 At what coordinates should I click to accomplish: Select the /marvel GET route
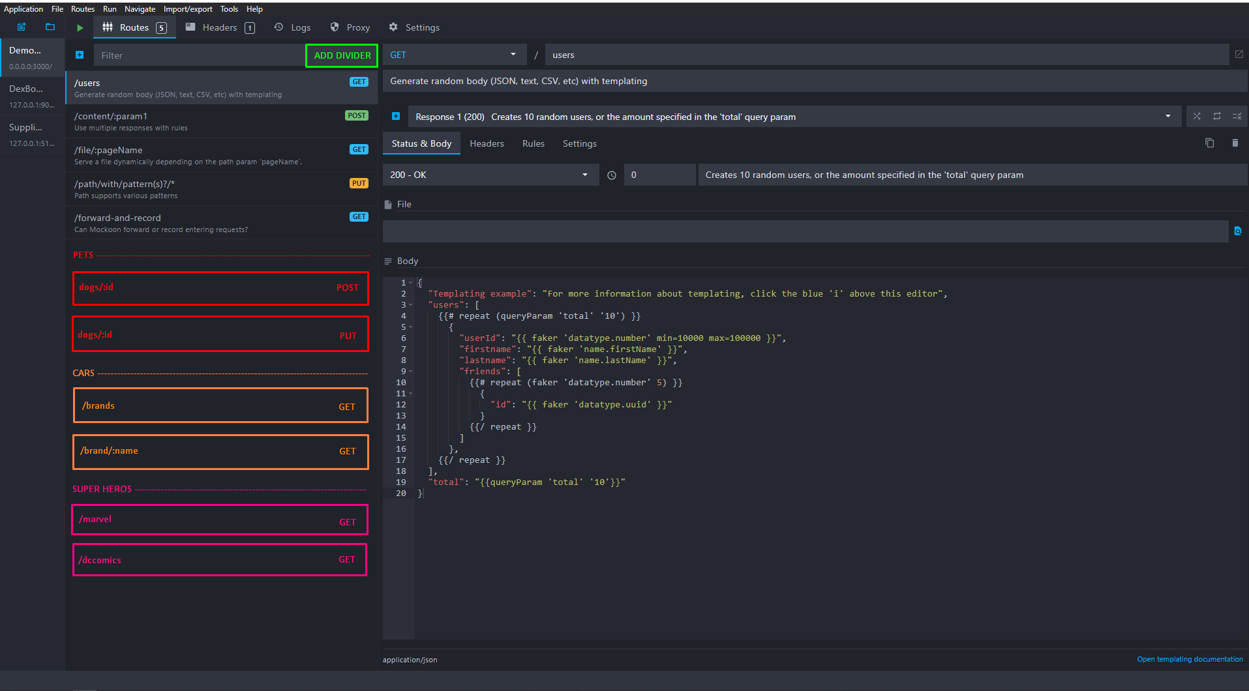(x=220, y=520)
